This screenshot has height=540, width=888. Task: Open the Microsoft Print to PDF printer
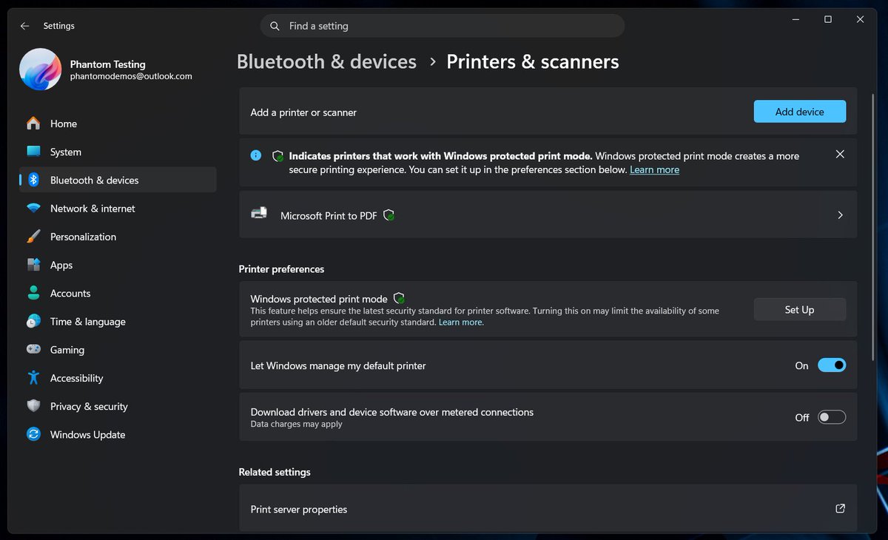pyautogui.click(x=548, y=215)
